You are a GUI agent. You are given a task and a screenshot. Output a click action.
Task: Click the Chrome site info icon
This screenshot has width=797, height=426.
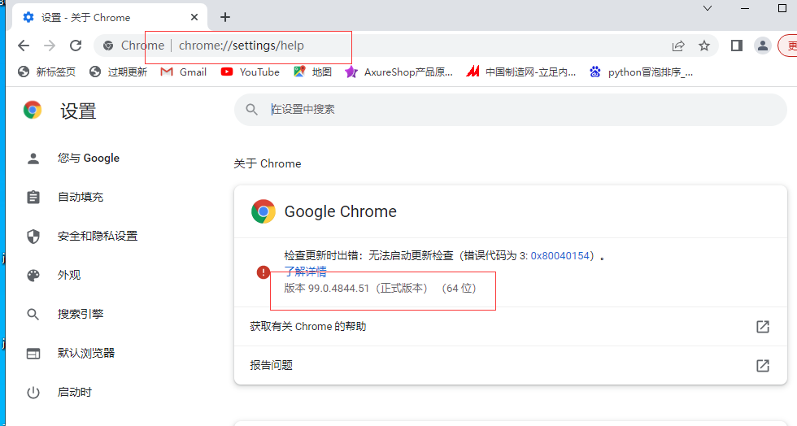point(107,46)
